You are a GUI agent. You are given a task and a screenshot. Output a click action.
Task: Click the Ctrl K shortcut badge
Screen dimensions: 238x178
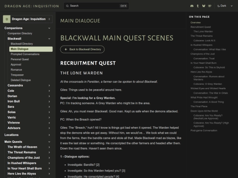coord(123,6)
